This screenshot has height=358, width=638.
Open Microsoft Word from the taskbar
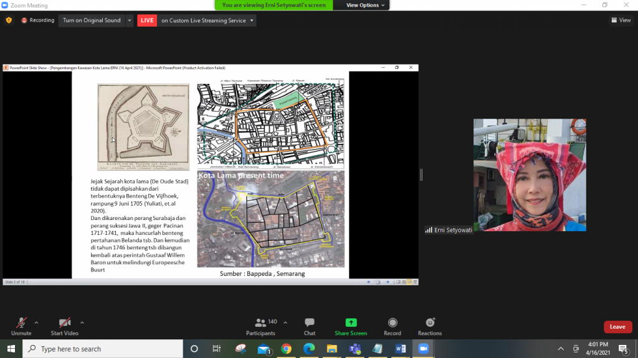400,349
